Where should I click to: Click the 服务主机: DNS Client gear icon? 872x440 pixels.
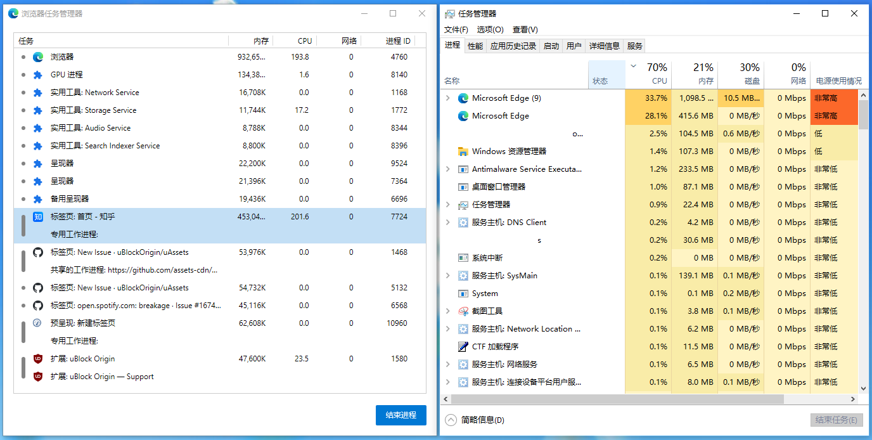[x=462, y=222]
